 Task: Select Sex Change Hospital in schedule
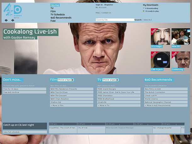[167, 130]
